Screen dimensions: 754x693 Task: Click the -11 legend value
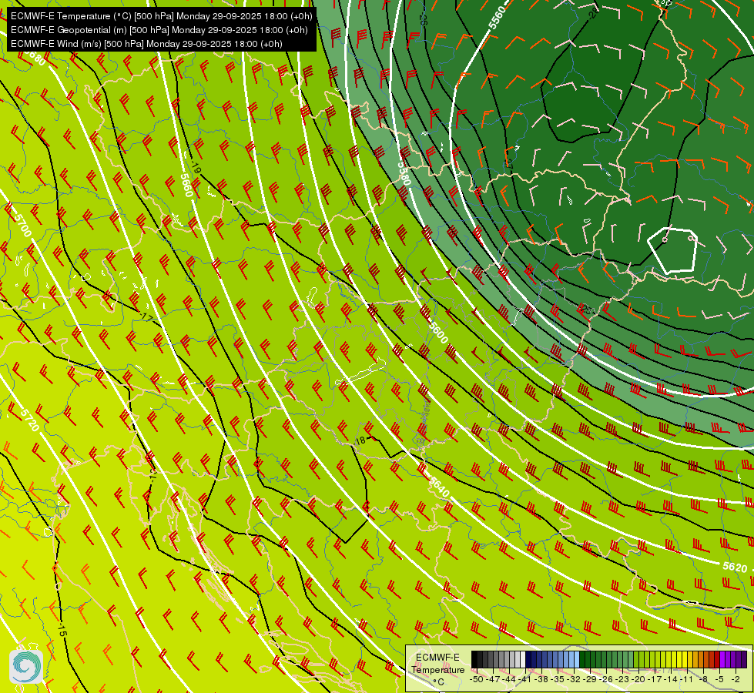click(x=687, y=679)
